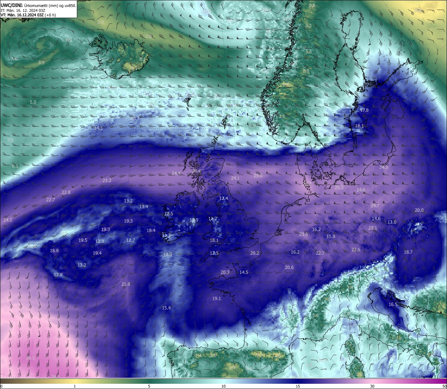
Task: Click the 5.0 value on the map
Action: pos(33,102)
